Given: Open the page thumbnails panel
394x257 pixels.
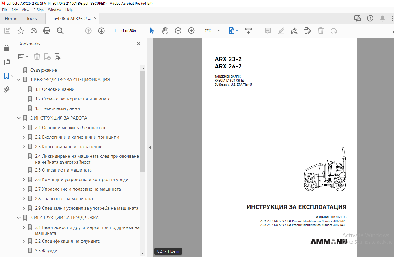Looking at the screenshot, I should point(7,62).
